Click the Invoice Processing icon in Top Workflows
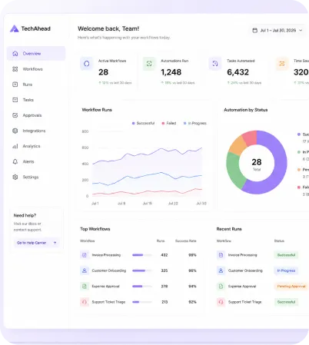The height and width of the screenshot is (345, 309). pos(85,255)
